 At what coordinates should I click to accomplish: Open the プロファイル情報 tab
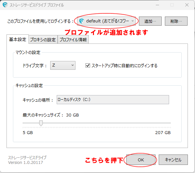pos(73,40)
